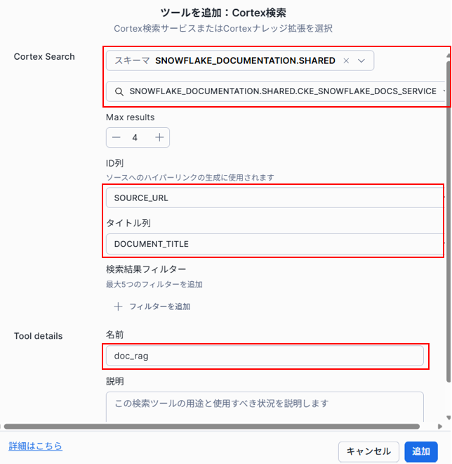This screenshot has width=452, height=464.
Task: Increase Max results with plus button
Action: coord(159,138)
